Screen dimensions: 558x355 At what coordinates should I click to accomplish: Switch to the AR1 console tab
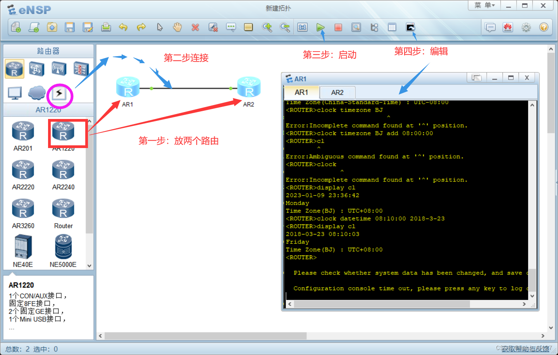click(x=301, y=92)
